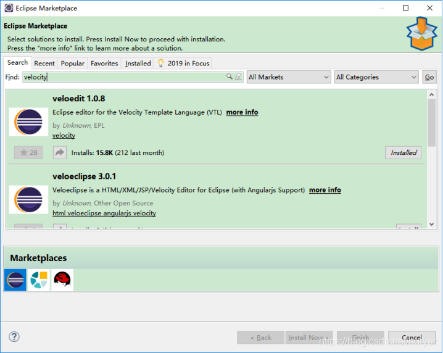443x353 pixels.
Task: Click the html veloeclipse angularjs velocity tags link
Action: [x=104, y=213]
